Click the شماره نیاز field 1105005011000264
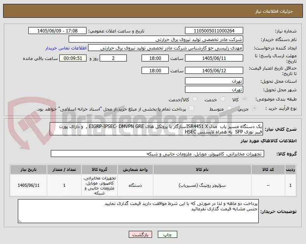Image resolution: width=306 pixels, height=244 pixels. 214,31
